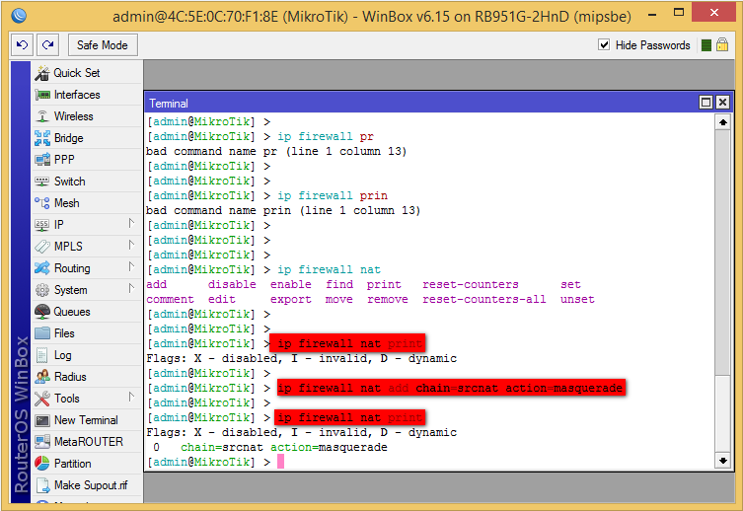This screenshot has height=511, width=743.
Task: Click the WinBox moon logo icon
Action: 19,16
